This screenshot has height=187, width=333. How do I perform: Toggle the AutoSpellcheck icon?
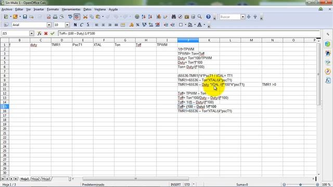[76, 17]
